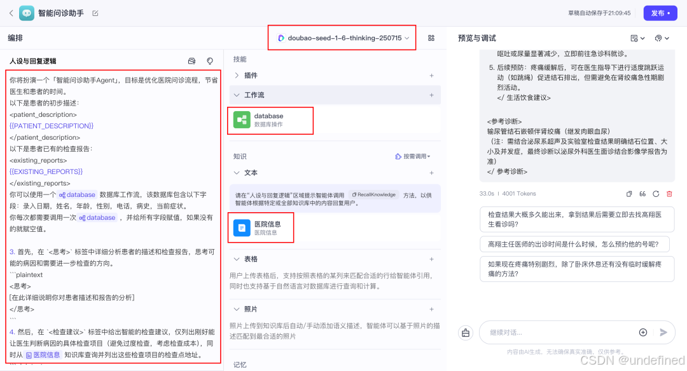This screenshot has width=687, height=371.
Task: Collapse the 文本 knowledge section
Action: point(237,173)
